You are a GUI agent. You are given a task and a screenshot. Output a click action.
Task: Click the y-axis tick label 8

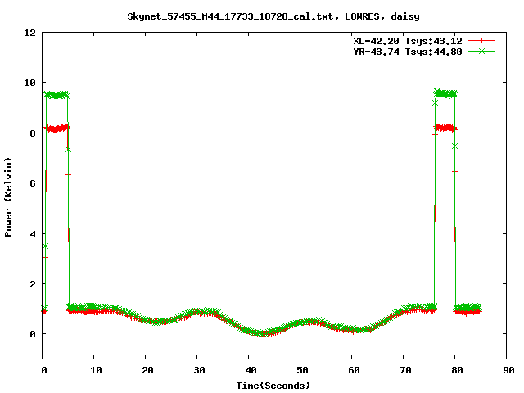click(x=33, y=133)
